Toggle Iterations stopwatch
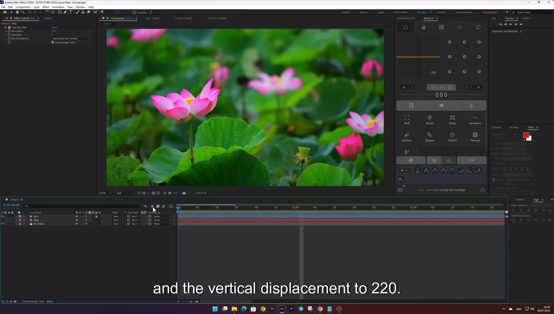Screen dimensions: 554x314 coord(9,35)
